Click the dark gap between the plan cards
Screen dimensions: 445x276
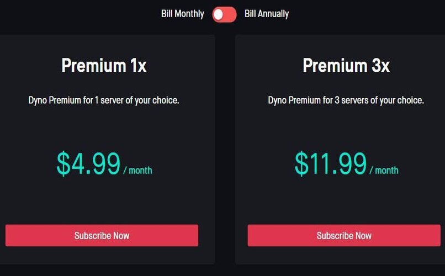pyautogui.click(x=225, y=149)
